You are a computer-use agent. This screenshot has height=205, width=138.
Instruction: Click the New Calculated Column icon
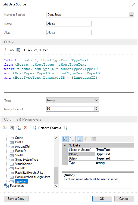click(x=12, y=128)
